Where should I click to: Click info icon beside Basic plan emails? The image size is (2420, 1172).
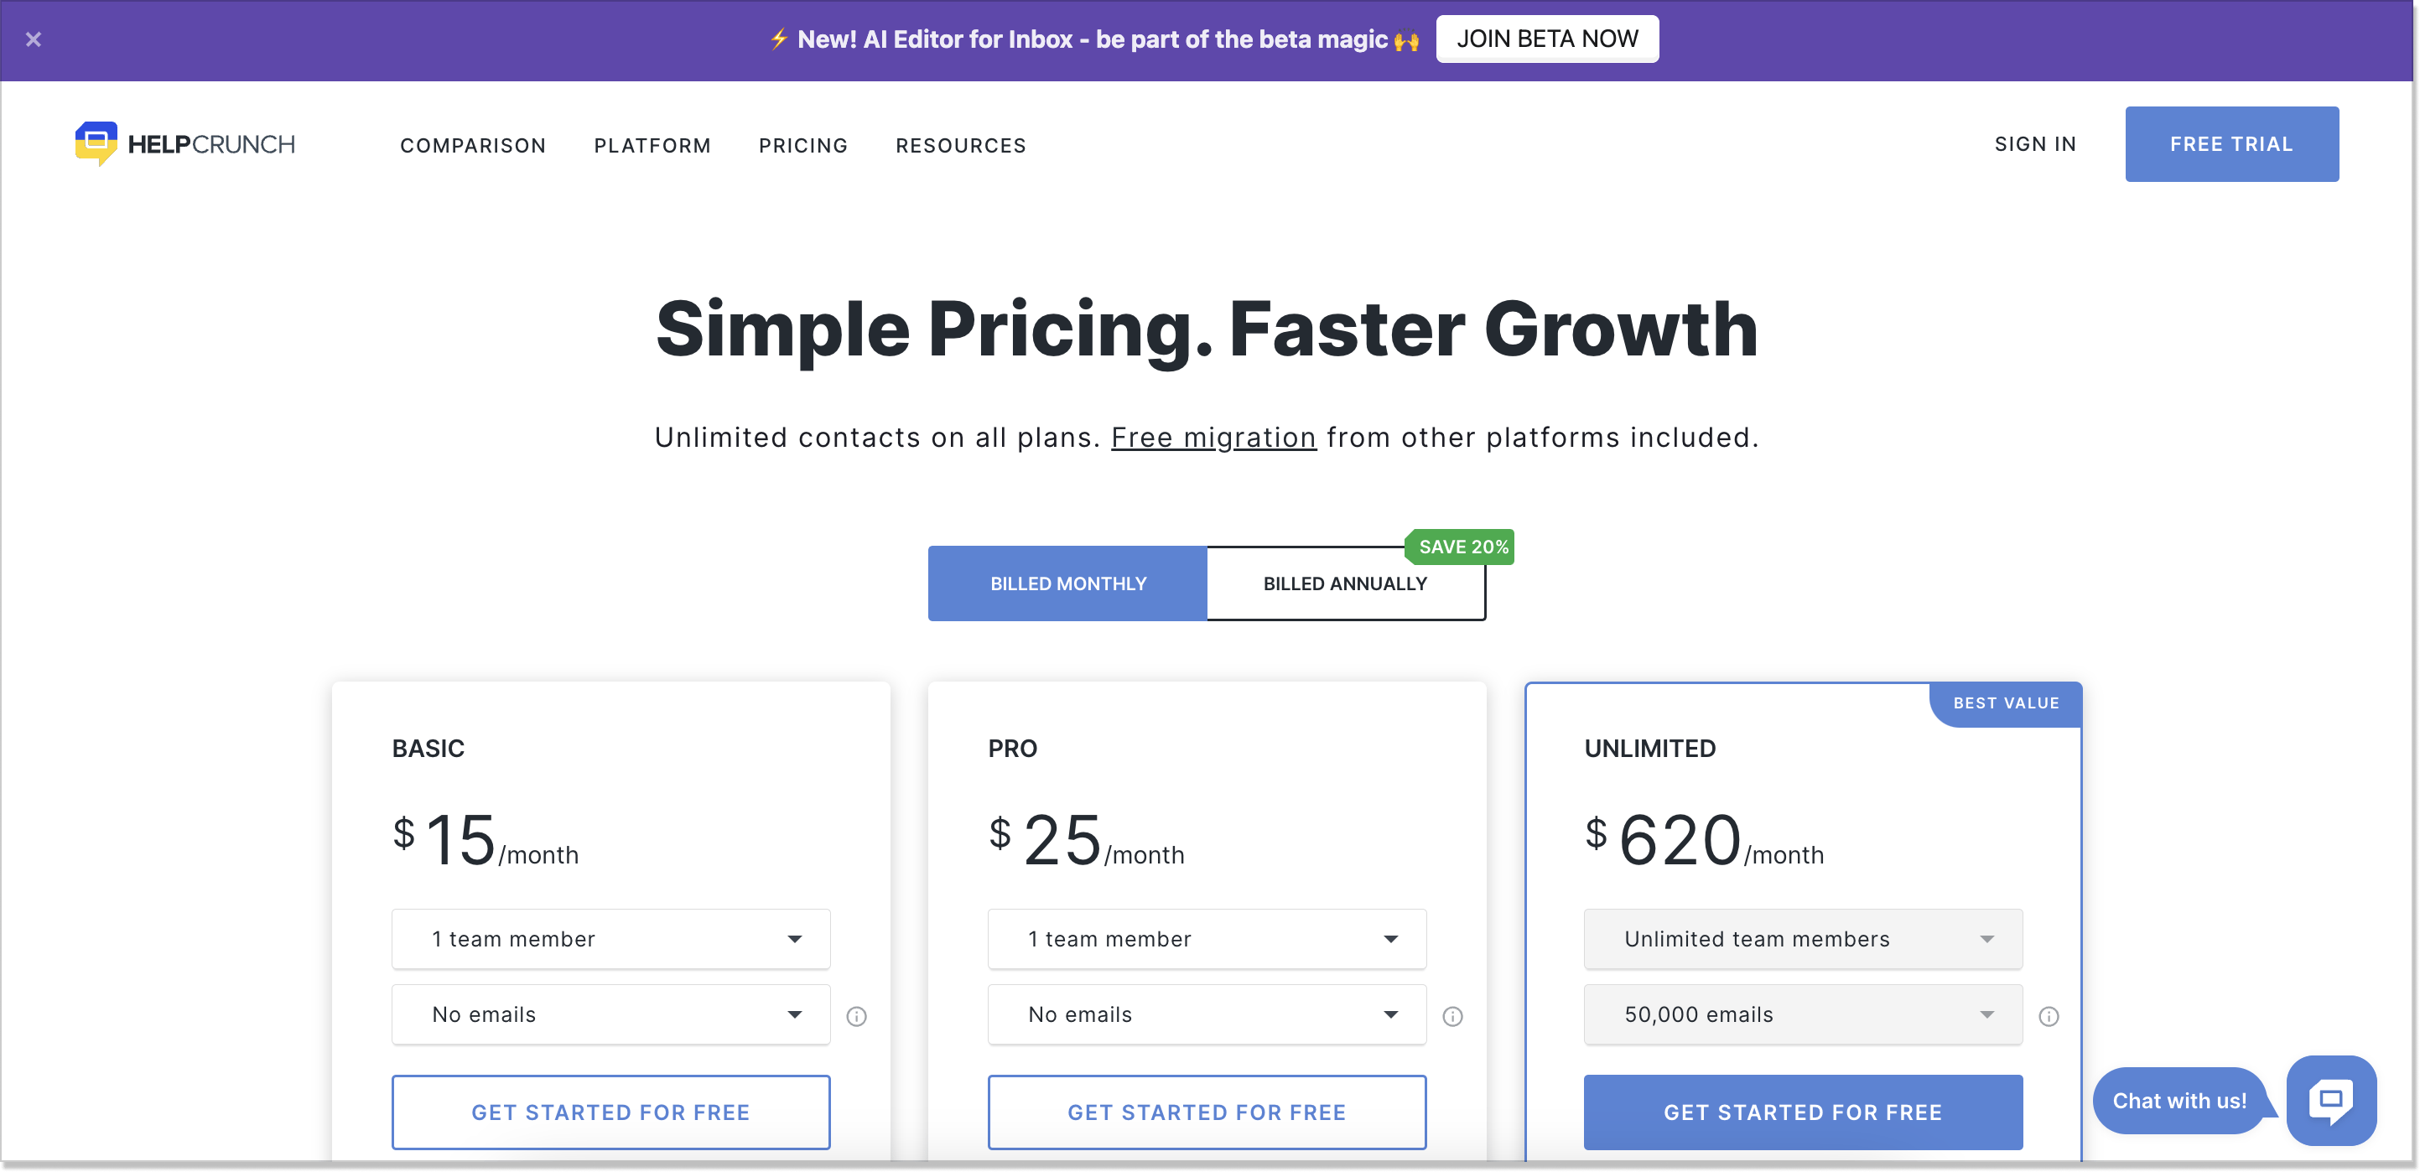coord(857,1016)
